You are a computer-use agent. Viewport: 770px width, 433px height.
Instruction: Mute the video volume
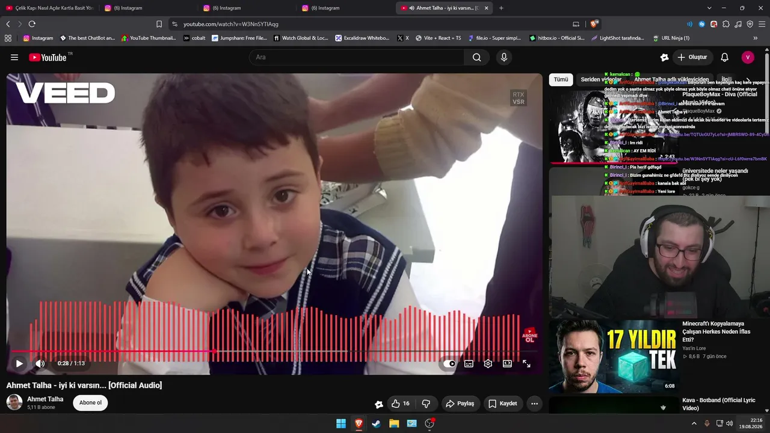tap(40, 363)
